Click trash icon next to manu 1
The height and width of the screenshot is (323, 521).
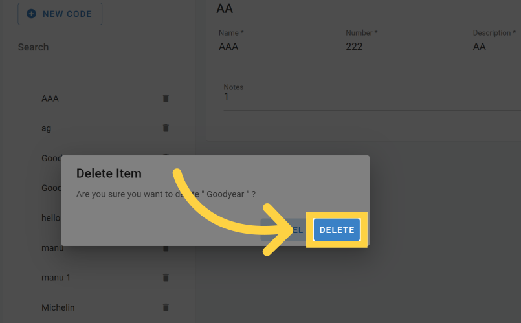(165, 278)
